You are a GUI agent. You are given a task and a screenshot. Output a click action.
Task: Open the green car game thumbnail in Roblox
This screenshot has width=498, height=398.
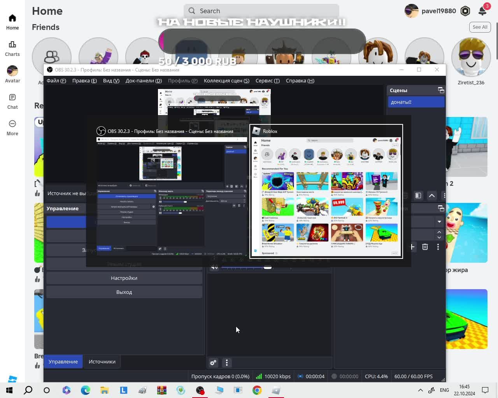(x=466, y=319)
